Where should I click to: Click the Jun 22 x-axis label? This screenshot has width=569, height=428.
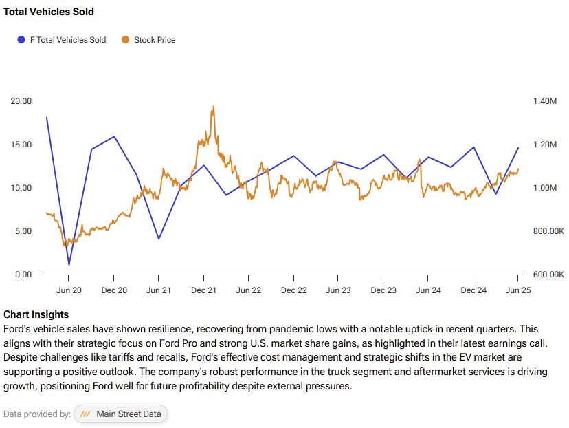click(249, 290)
